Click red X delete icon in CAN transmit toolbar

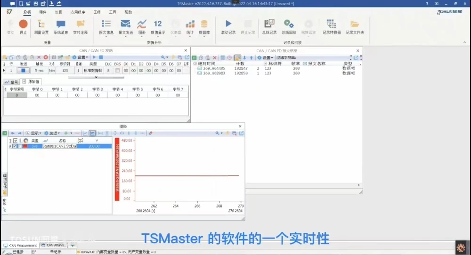tap(39, 57)
